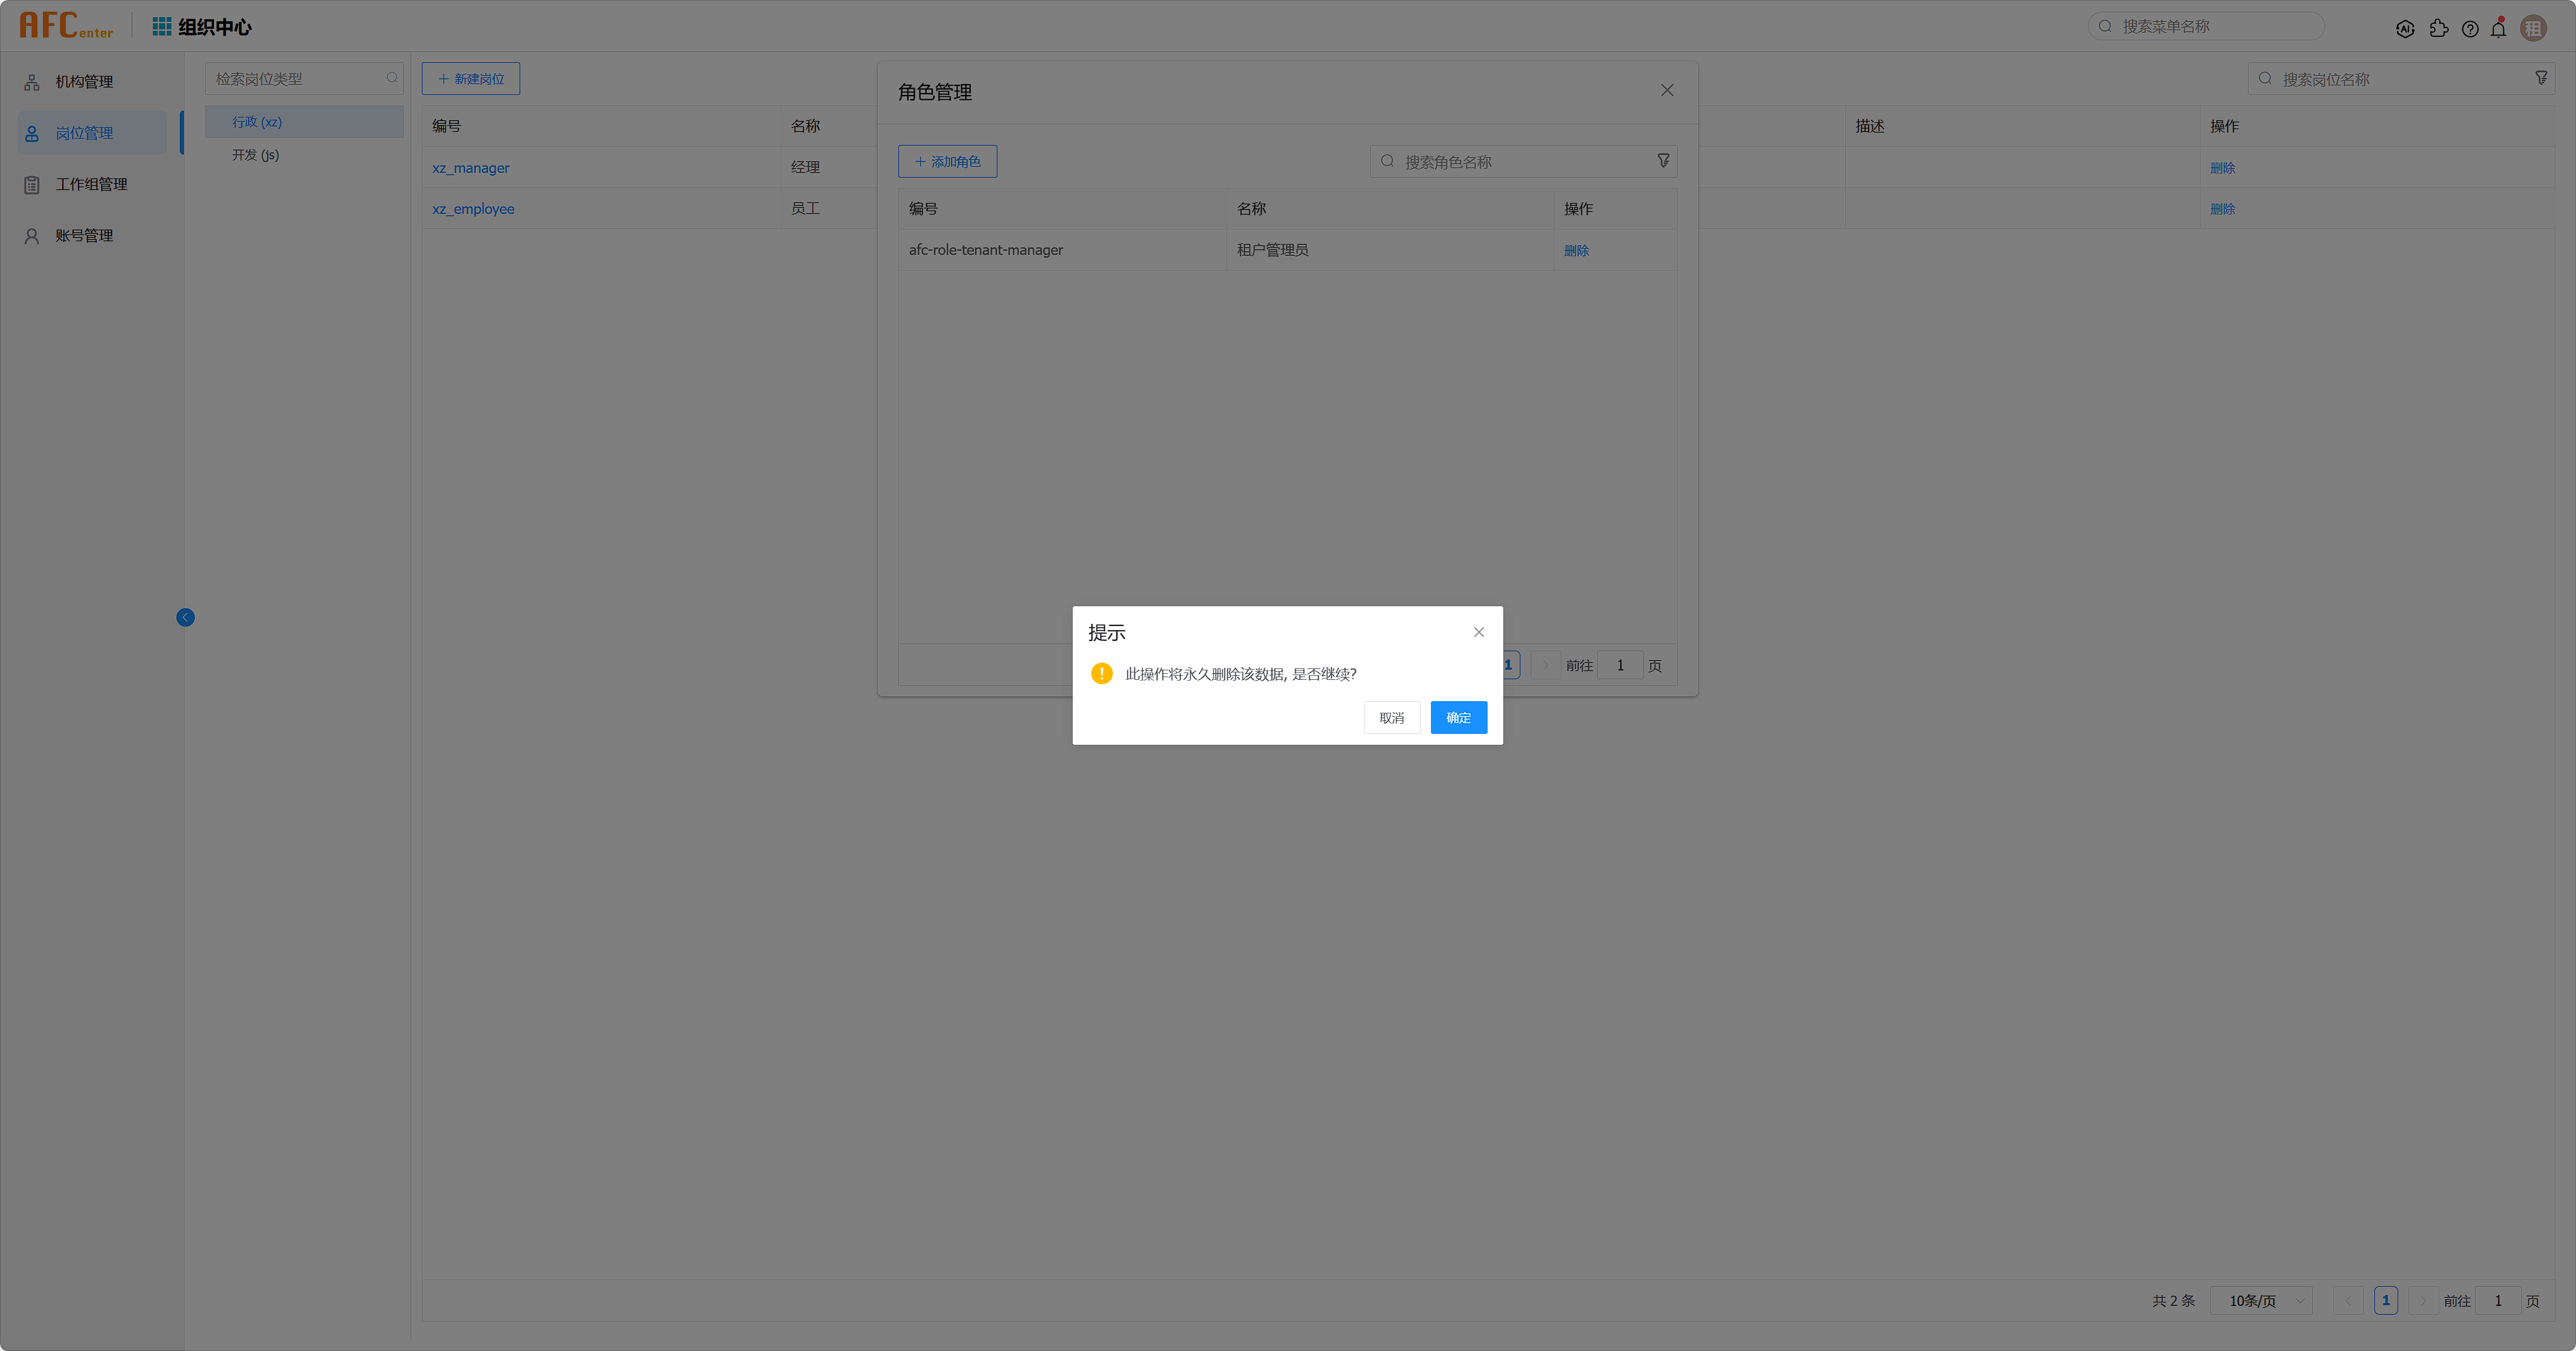Image resolution: width=2576 pixels, height=1351 pixels.
Task: Close the 提示 confirmation dialog with X
Action: (x=1478, y=633)
